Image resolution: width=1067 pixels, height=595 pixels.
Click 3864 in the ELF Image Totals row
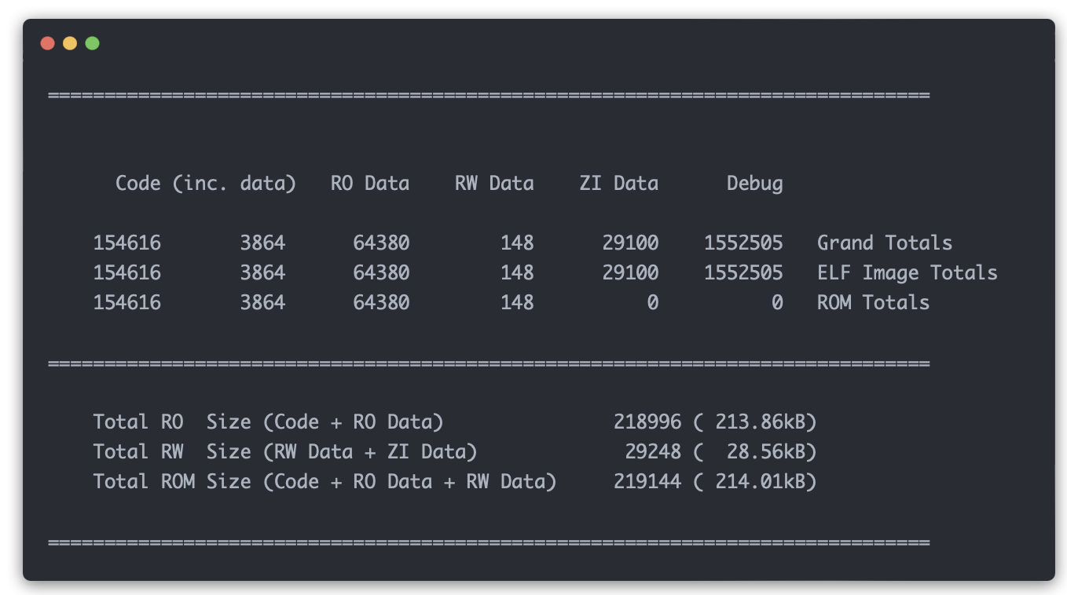tap(262, 273)
